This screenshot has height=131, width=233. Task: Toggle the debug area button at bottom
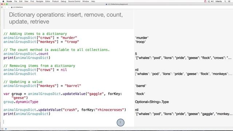2,129
